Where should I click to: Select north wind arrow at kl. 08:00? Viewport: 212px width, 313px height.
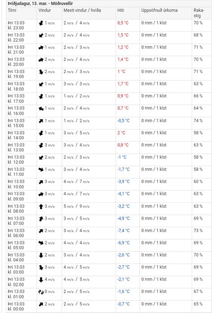coord(41,207)
